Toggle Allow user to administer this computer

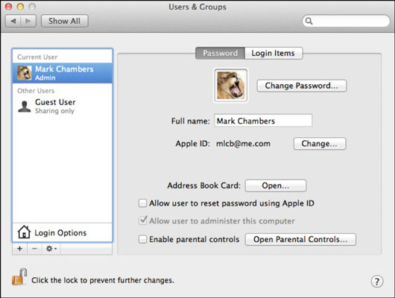[x=142, y=221]
